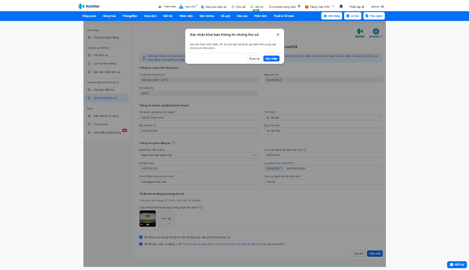Open the Nhà bếp kitchen screen
Image resolution: width=469 pixels, height=270 pixels.
tap(331, 16)
